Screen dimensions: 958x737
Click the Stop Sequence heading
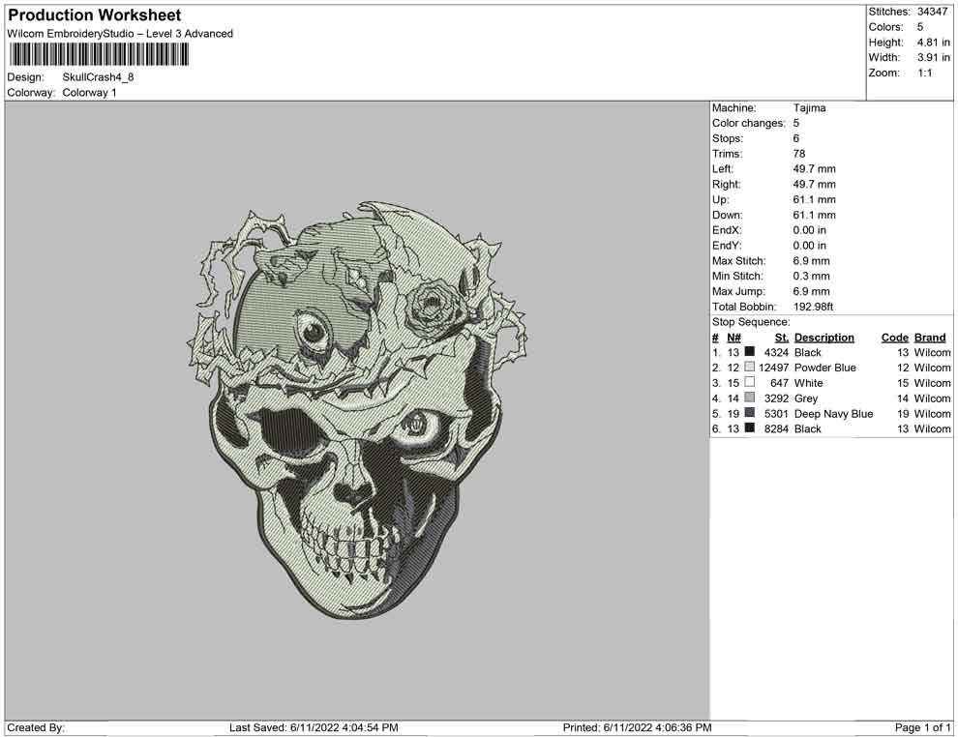pyautogui.click(x=751, y=322)
